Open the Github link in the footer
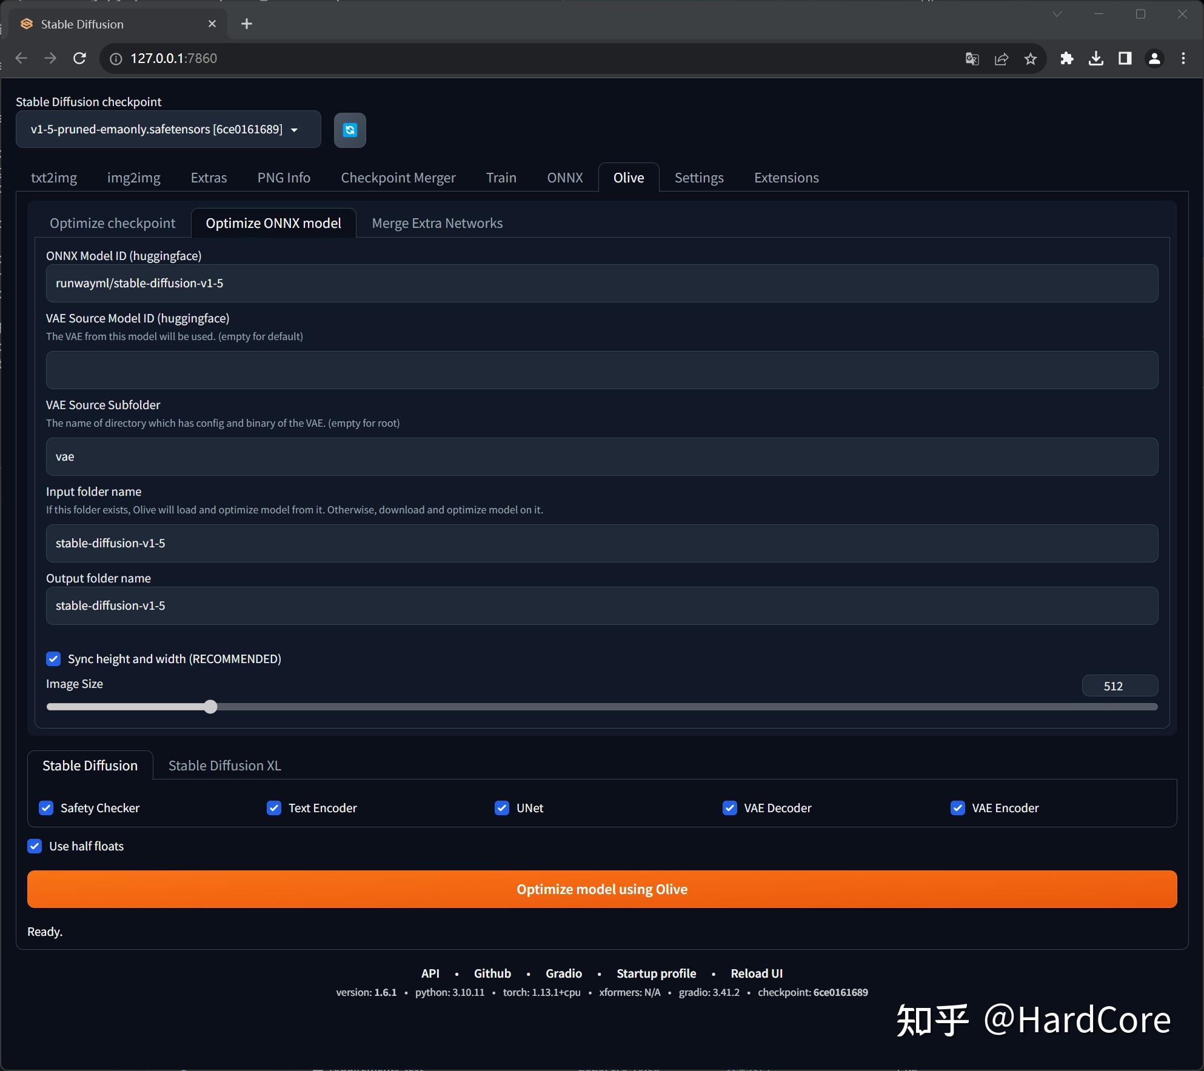The height and width of the screenshot is (1071, 1204). tap(492, 973)
